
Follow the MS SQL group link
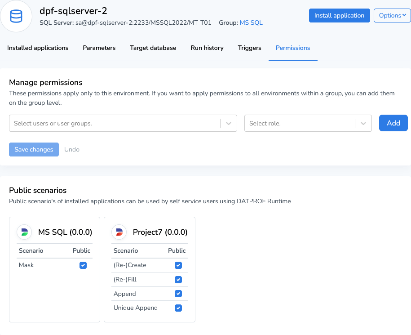click(251, 22)
